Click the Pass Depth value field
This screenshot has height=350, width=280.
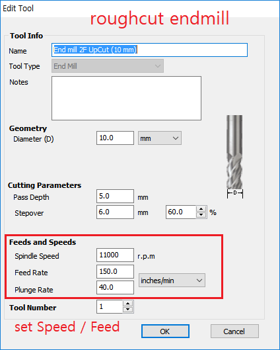point(115,197)
